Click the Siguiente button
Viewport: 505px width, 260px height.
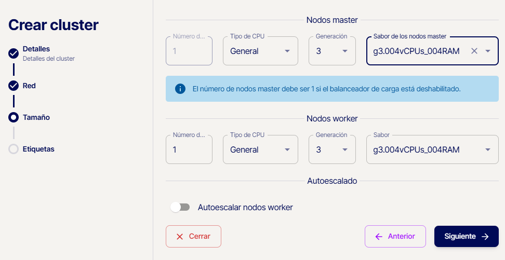467,236
